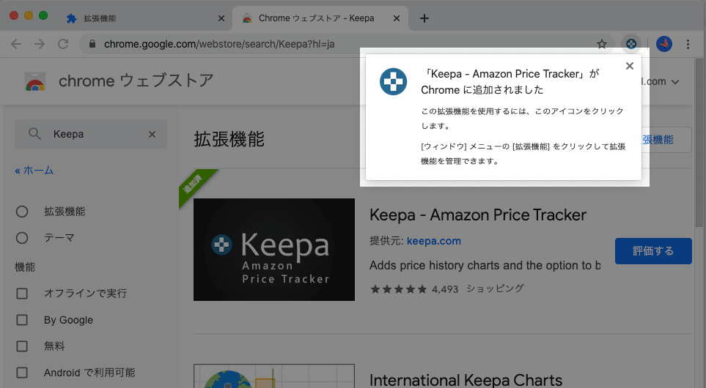Select the 拡張機能 radio button
706x388 pixels.
tap(22, 212)
